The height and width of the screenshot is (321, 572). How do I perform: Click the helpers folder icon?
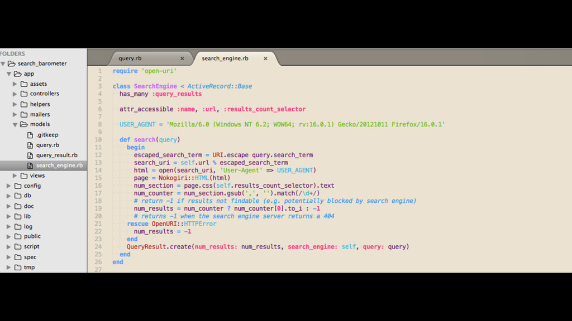click(24, 104)
